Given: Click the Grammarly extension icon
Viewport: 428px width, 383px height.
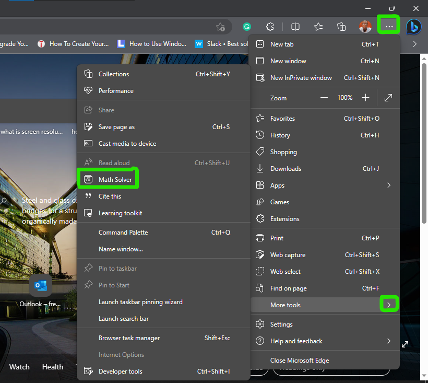Looking at the screenshot, I should click(247, 27).
